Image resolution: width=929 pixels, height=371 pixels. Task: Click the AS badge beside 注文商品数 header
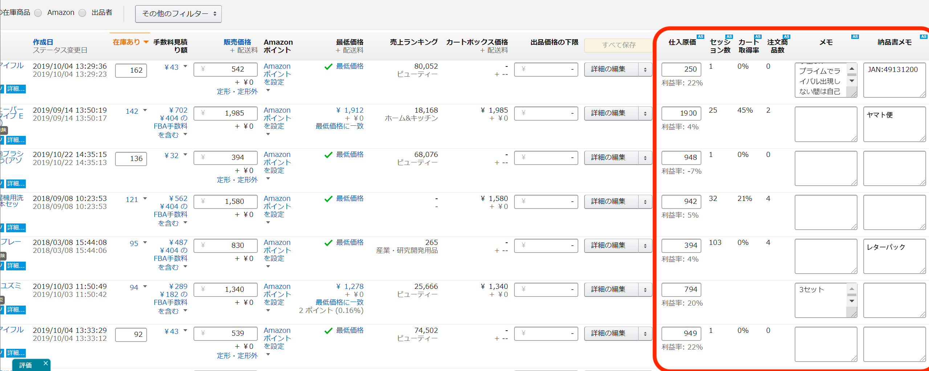(x=786, y=37)
